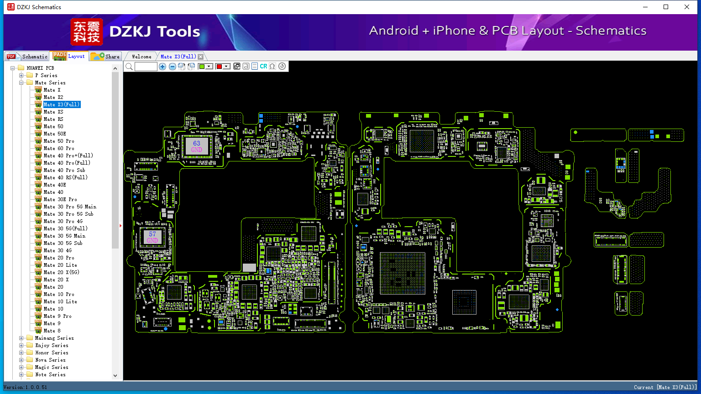Screen dimensions: 701x394
Task: Open the red color dropdown arrow
Action: pyautogui.click(x=226, y=67)
